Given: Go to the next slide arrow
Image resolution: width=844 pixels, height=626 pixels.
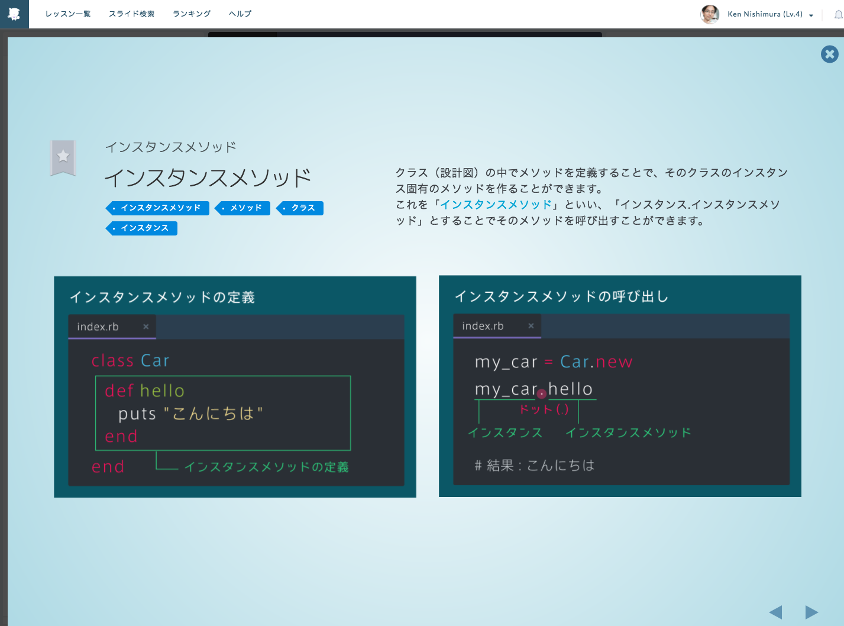Looking at the screenshot, I should click(x=811, y=612).
